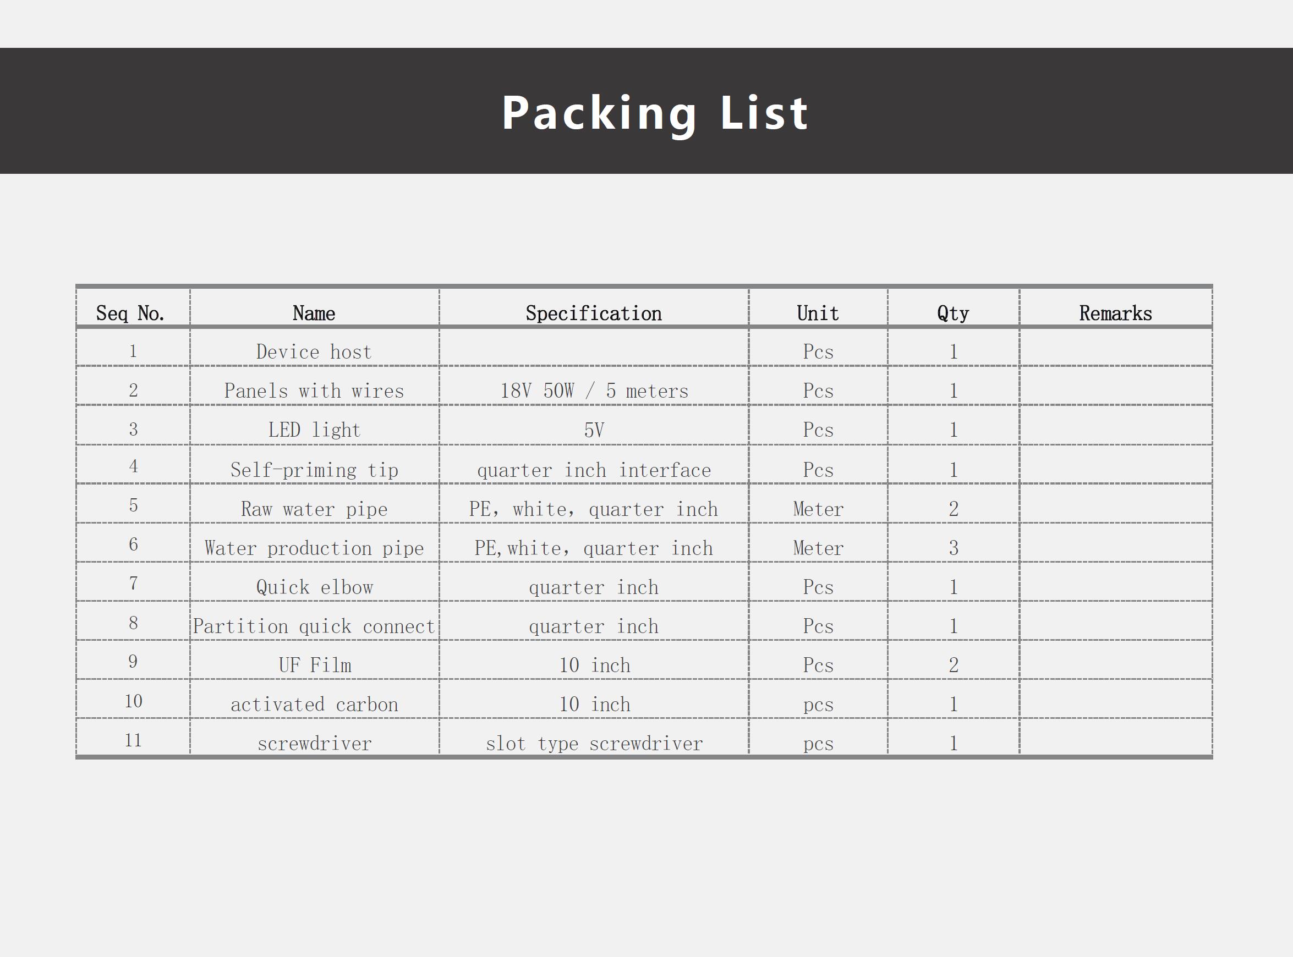This screenshot has height=957, width=1293.
Task: Click the Panels with wires cell
Action: pos(314,391)
